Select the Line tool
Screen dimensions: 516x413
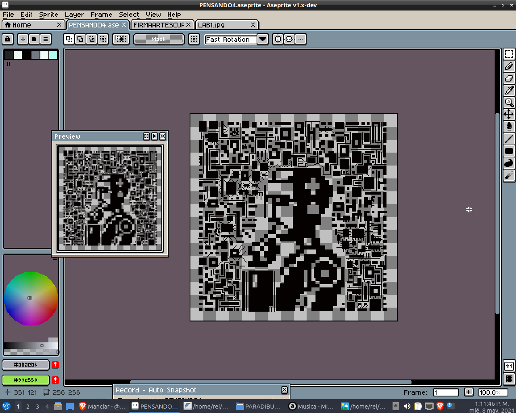click(509, 138)
